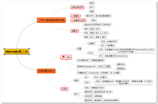The height and width of the screenshot is (104, 158).
Task: Select the 对一：直接配置关系manyto one node
Action: click(113, 56)
